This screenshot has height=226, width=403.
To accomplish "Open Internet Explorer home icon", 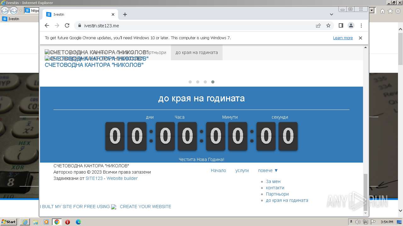I will [383, 11].
